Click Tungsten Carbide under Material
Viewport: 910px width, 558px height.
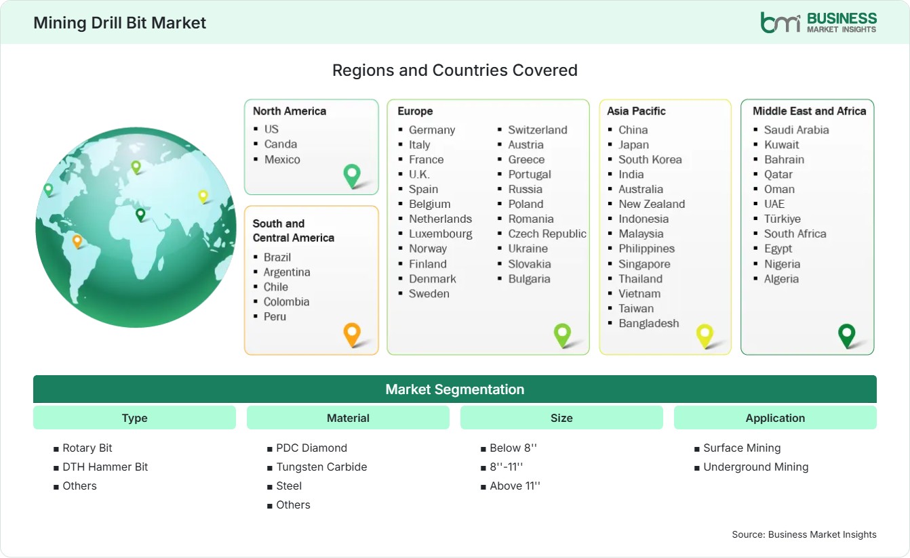[321, 467]
